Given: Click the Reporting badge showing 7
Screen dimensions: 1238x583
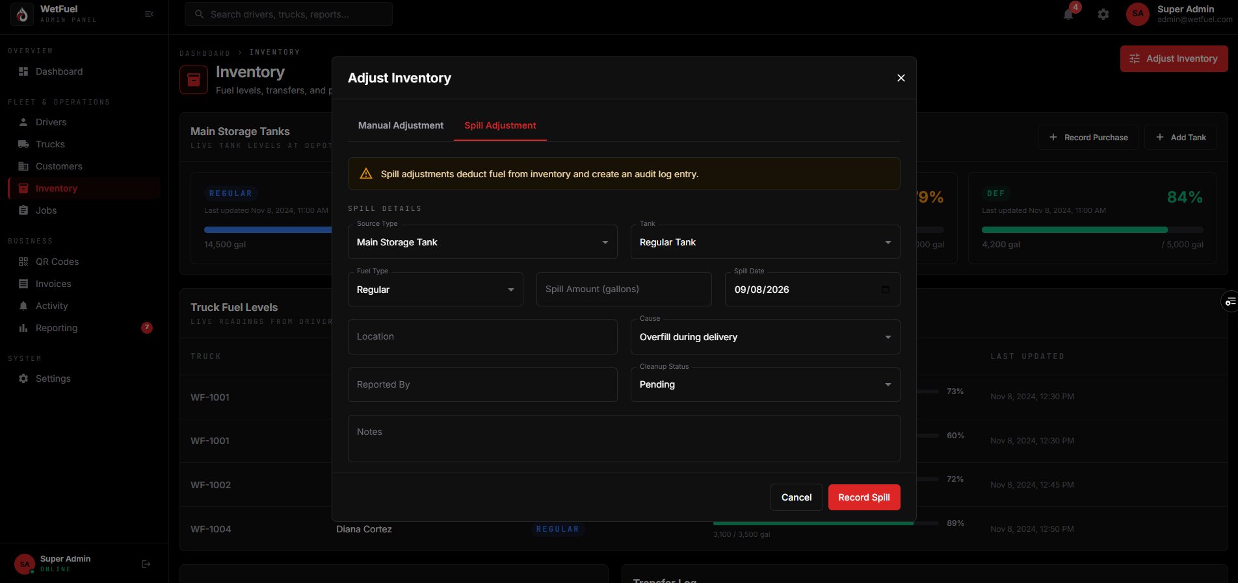Looking at the screenshot, I should (x=147, y=328).
